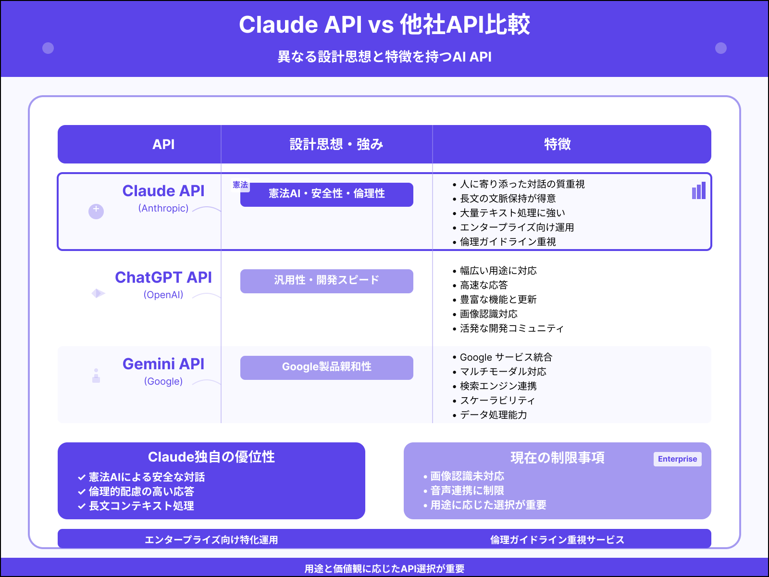The image size is (769, 577).
Task: Click the person icon beside Gemini API
Action: [96, 376]
